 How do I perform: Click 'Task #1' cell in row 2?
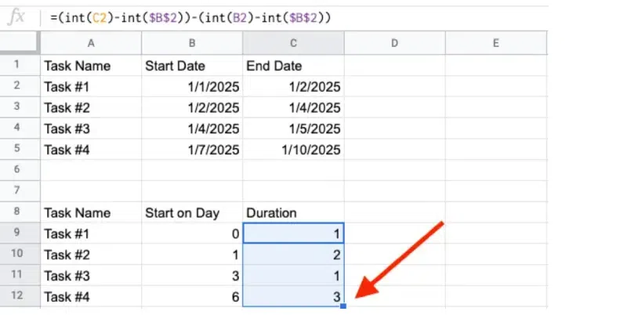coord(91,86)
